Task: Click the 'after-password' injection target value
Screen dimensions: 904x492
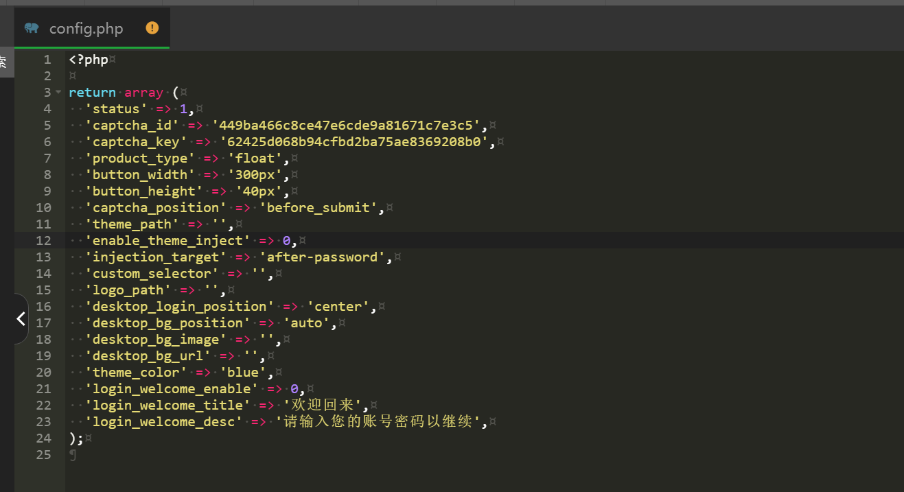Action: (322, 257)
